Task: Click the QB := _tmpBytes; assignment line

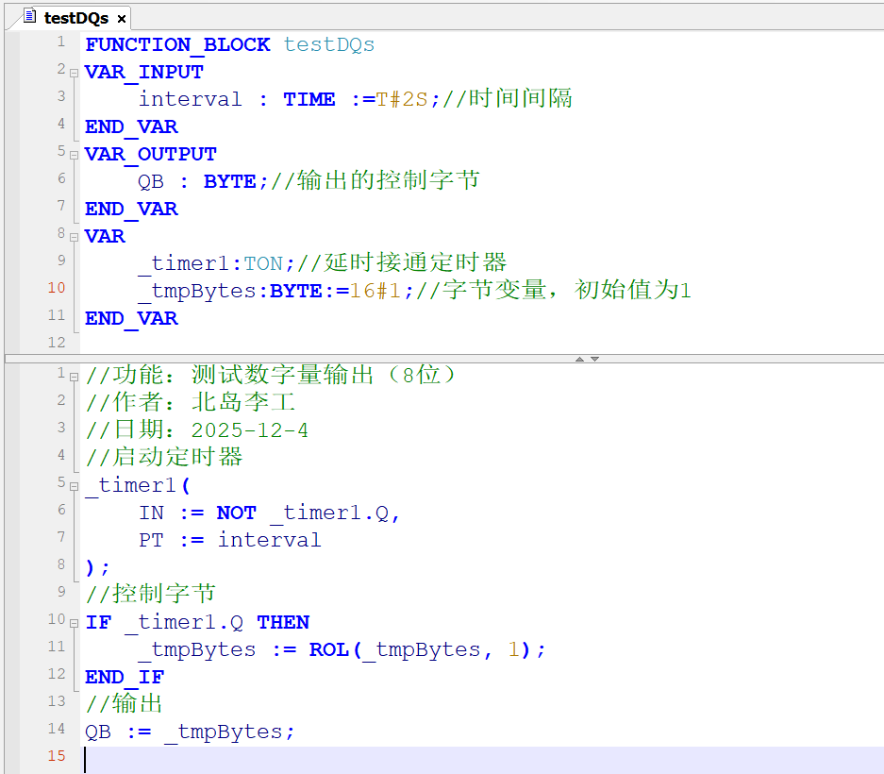Action: tap(190, 732)
